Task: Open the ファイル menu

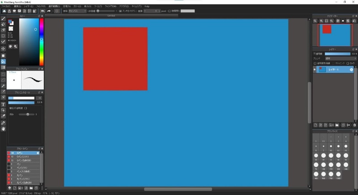Action: 6,6
